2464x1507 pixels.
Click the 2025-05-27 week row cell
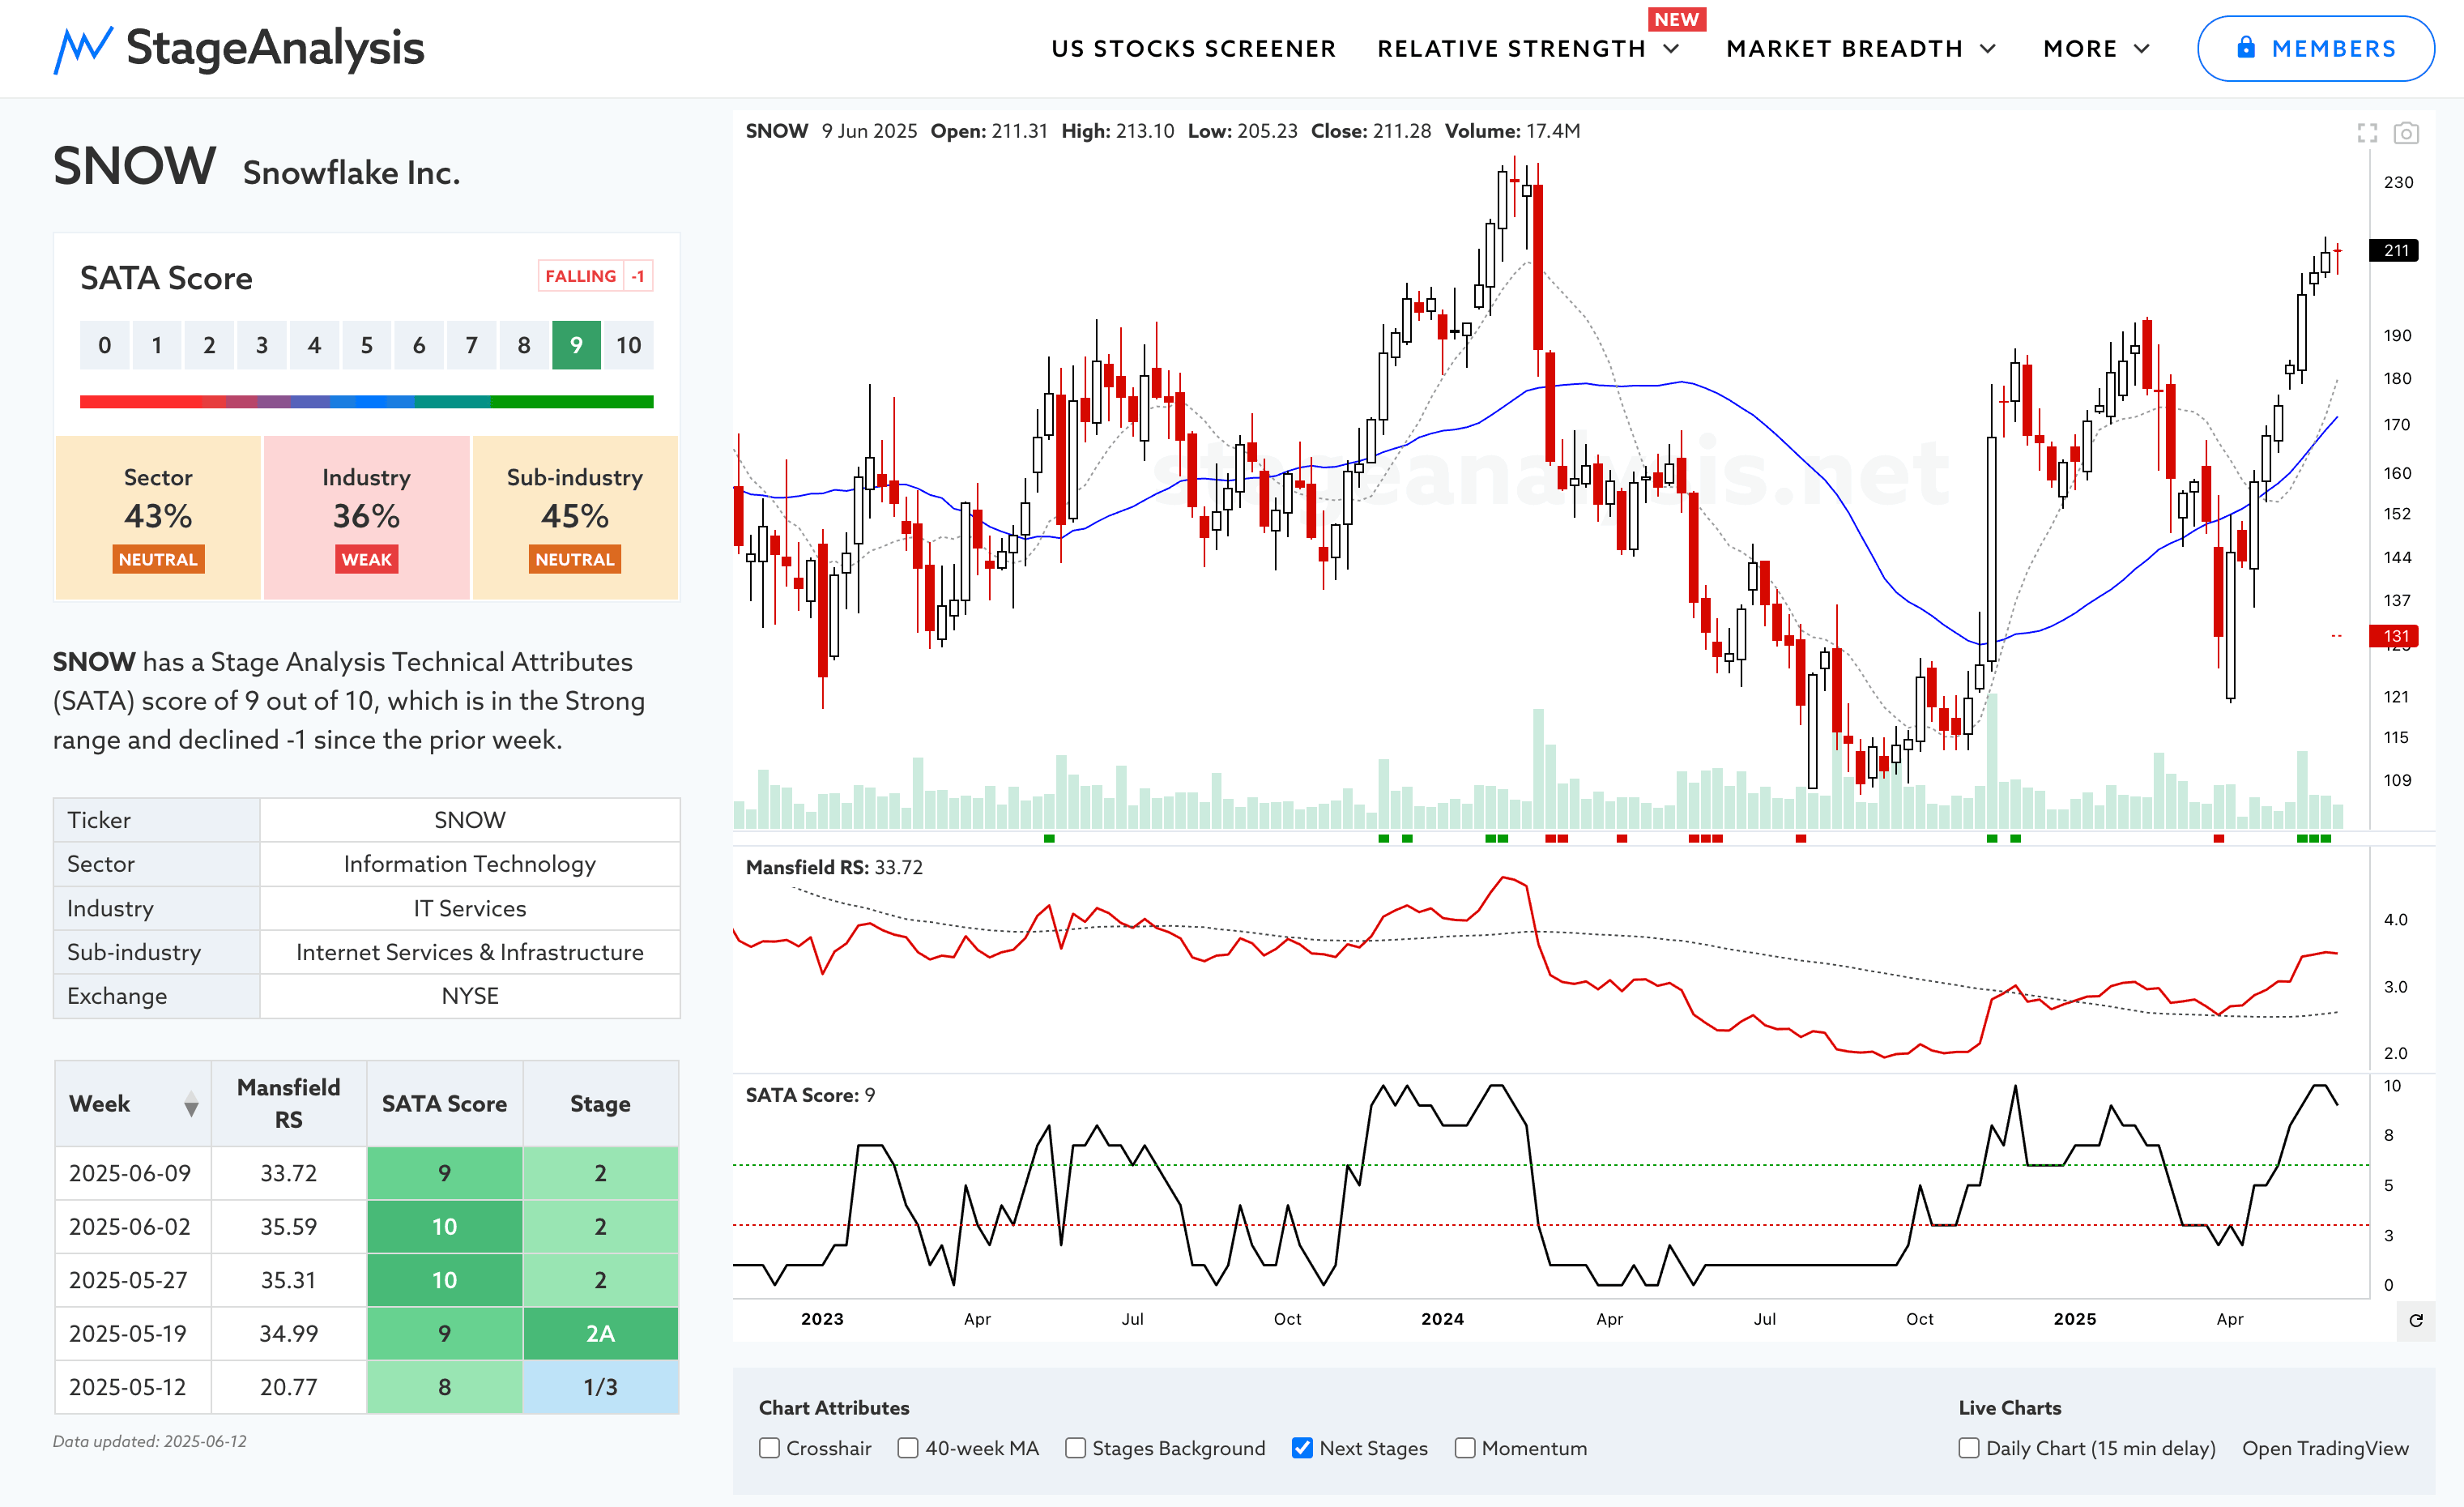point(133,1280)
